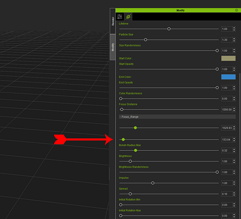Click the second Focus Range slider handle
The height and width of the screenshot is (219, 241).
(x=123, y=140)
